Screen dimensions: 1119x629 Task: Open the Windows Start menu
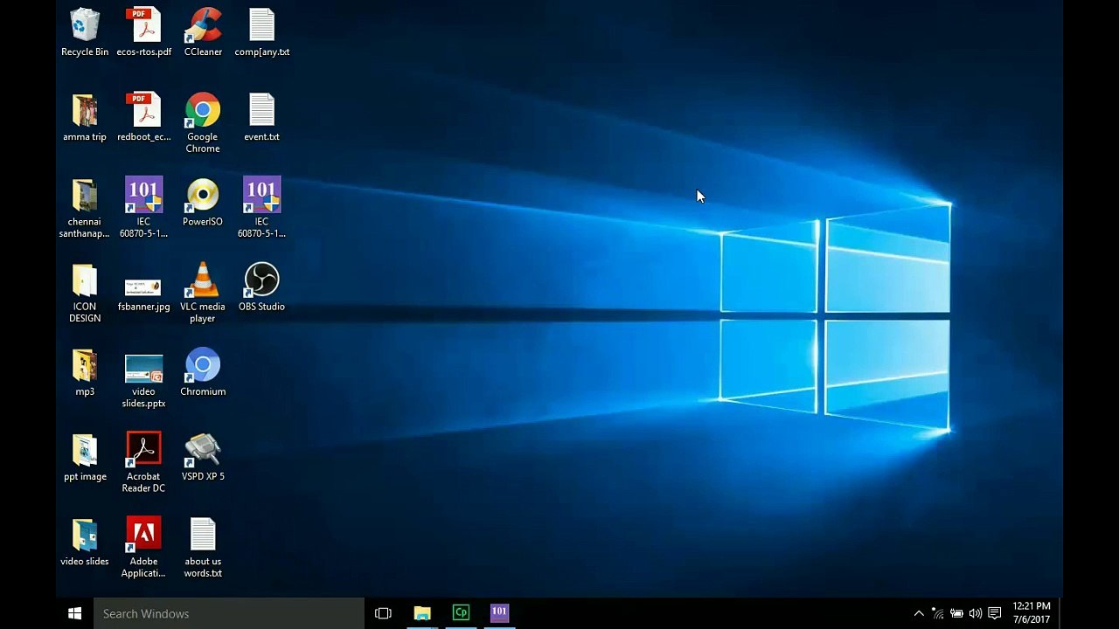coord(75,613)
